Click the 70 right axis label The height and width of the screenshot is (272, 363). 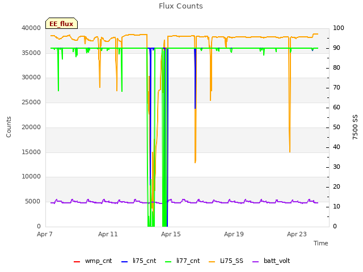coord(336,88)
